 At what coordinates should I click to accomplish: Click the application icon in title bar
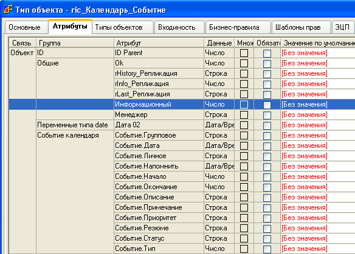(7, 10)
